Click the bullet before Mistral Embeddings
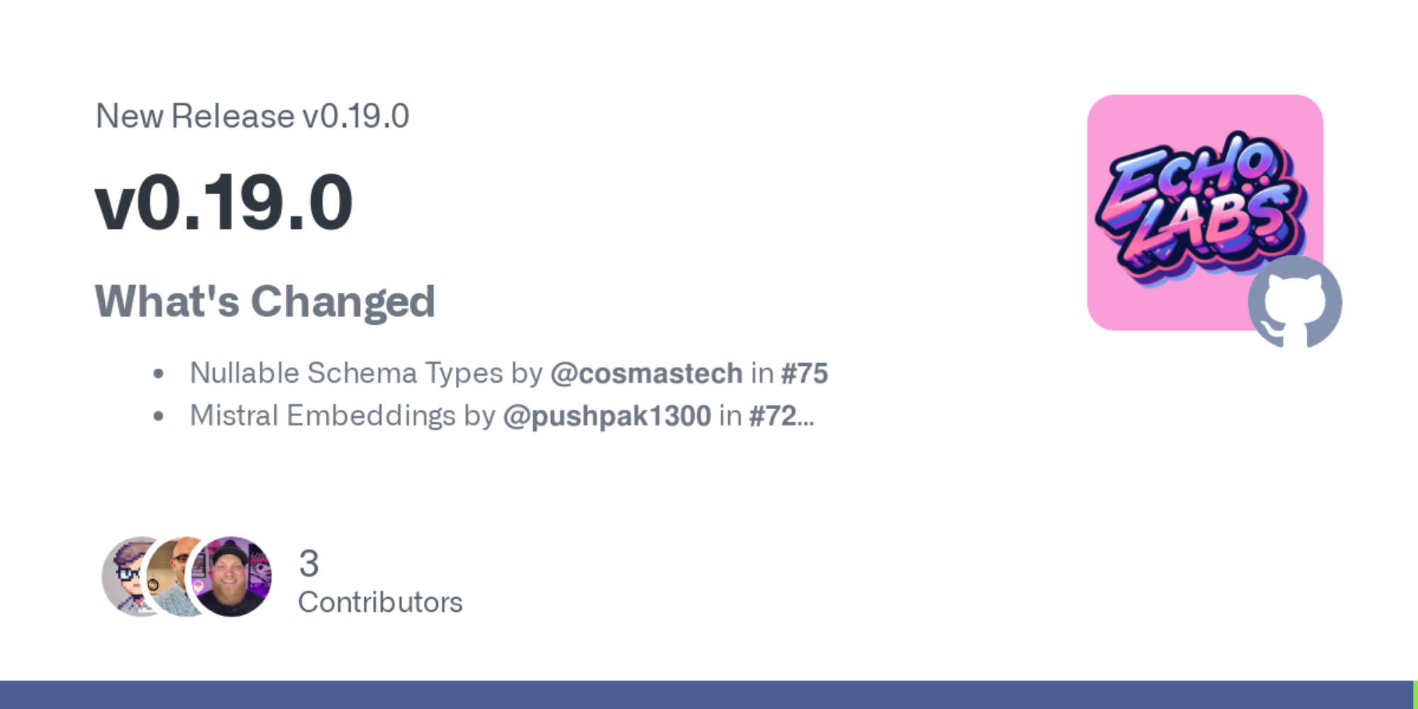The width and height of the screenshot is (1418, 709). pyautogui.click(x=158, y=416)
